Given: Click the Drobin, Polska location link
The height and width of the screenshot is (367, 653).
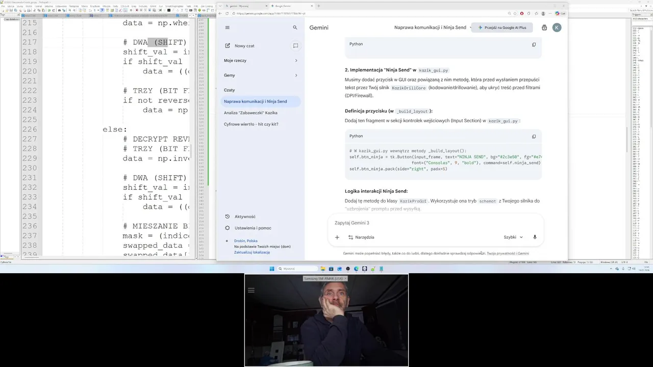Looking at the screenshot, I should [246, 241].
